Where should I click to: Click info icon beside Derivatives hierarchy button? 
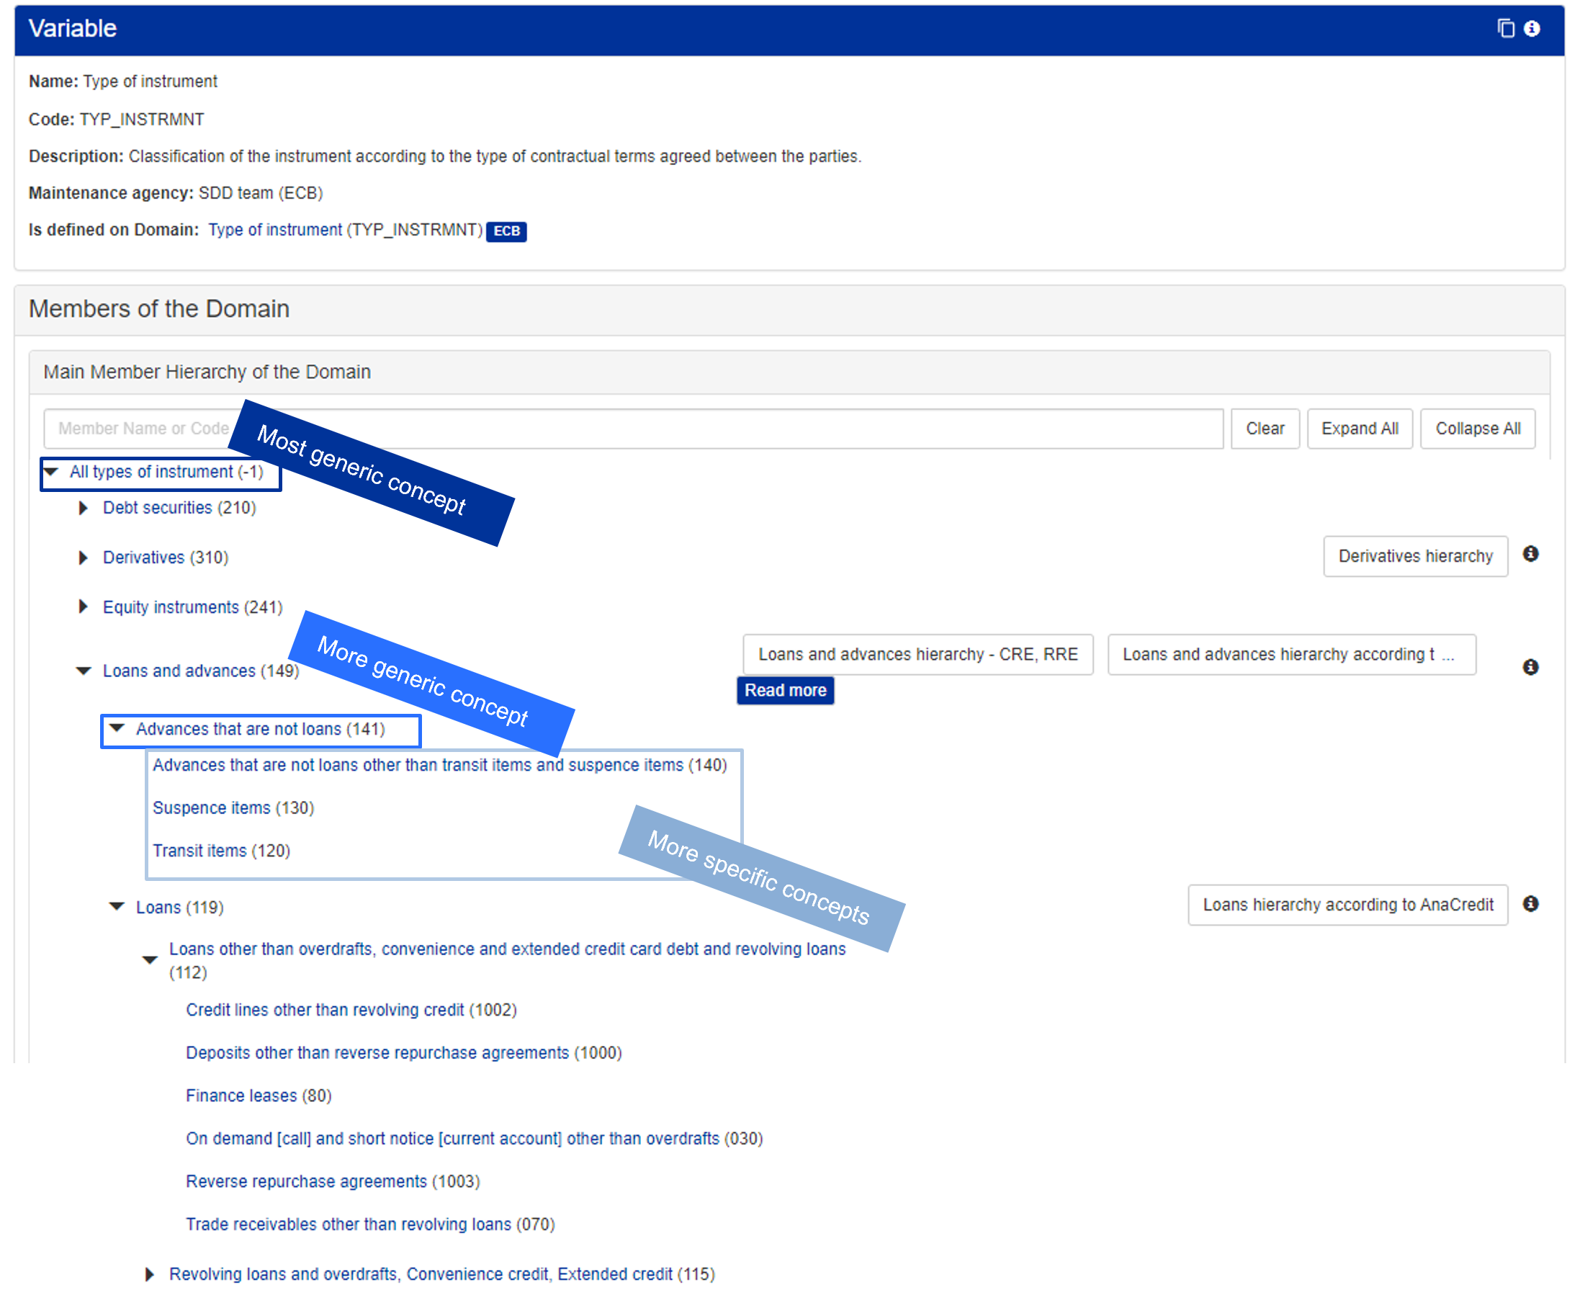(x=1530, y=554)
